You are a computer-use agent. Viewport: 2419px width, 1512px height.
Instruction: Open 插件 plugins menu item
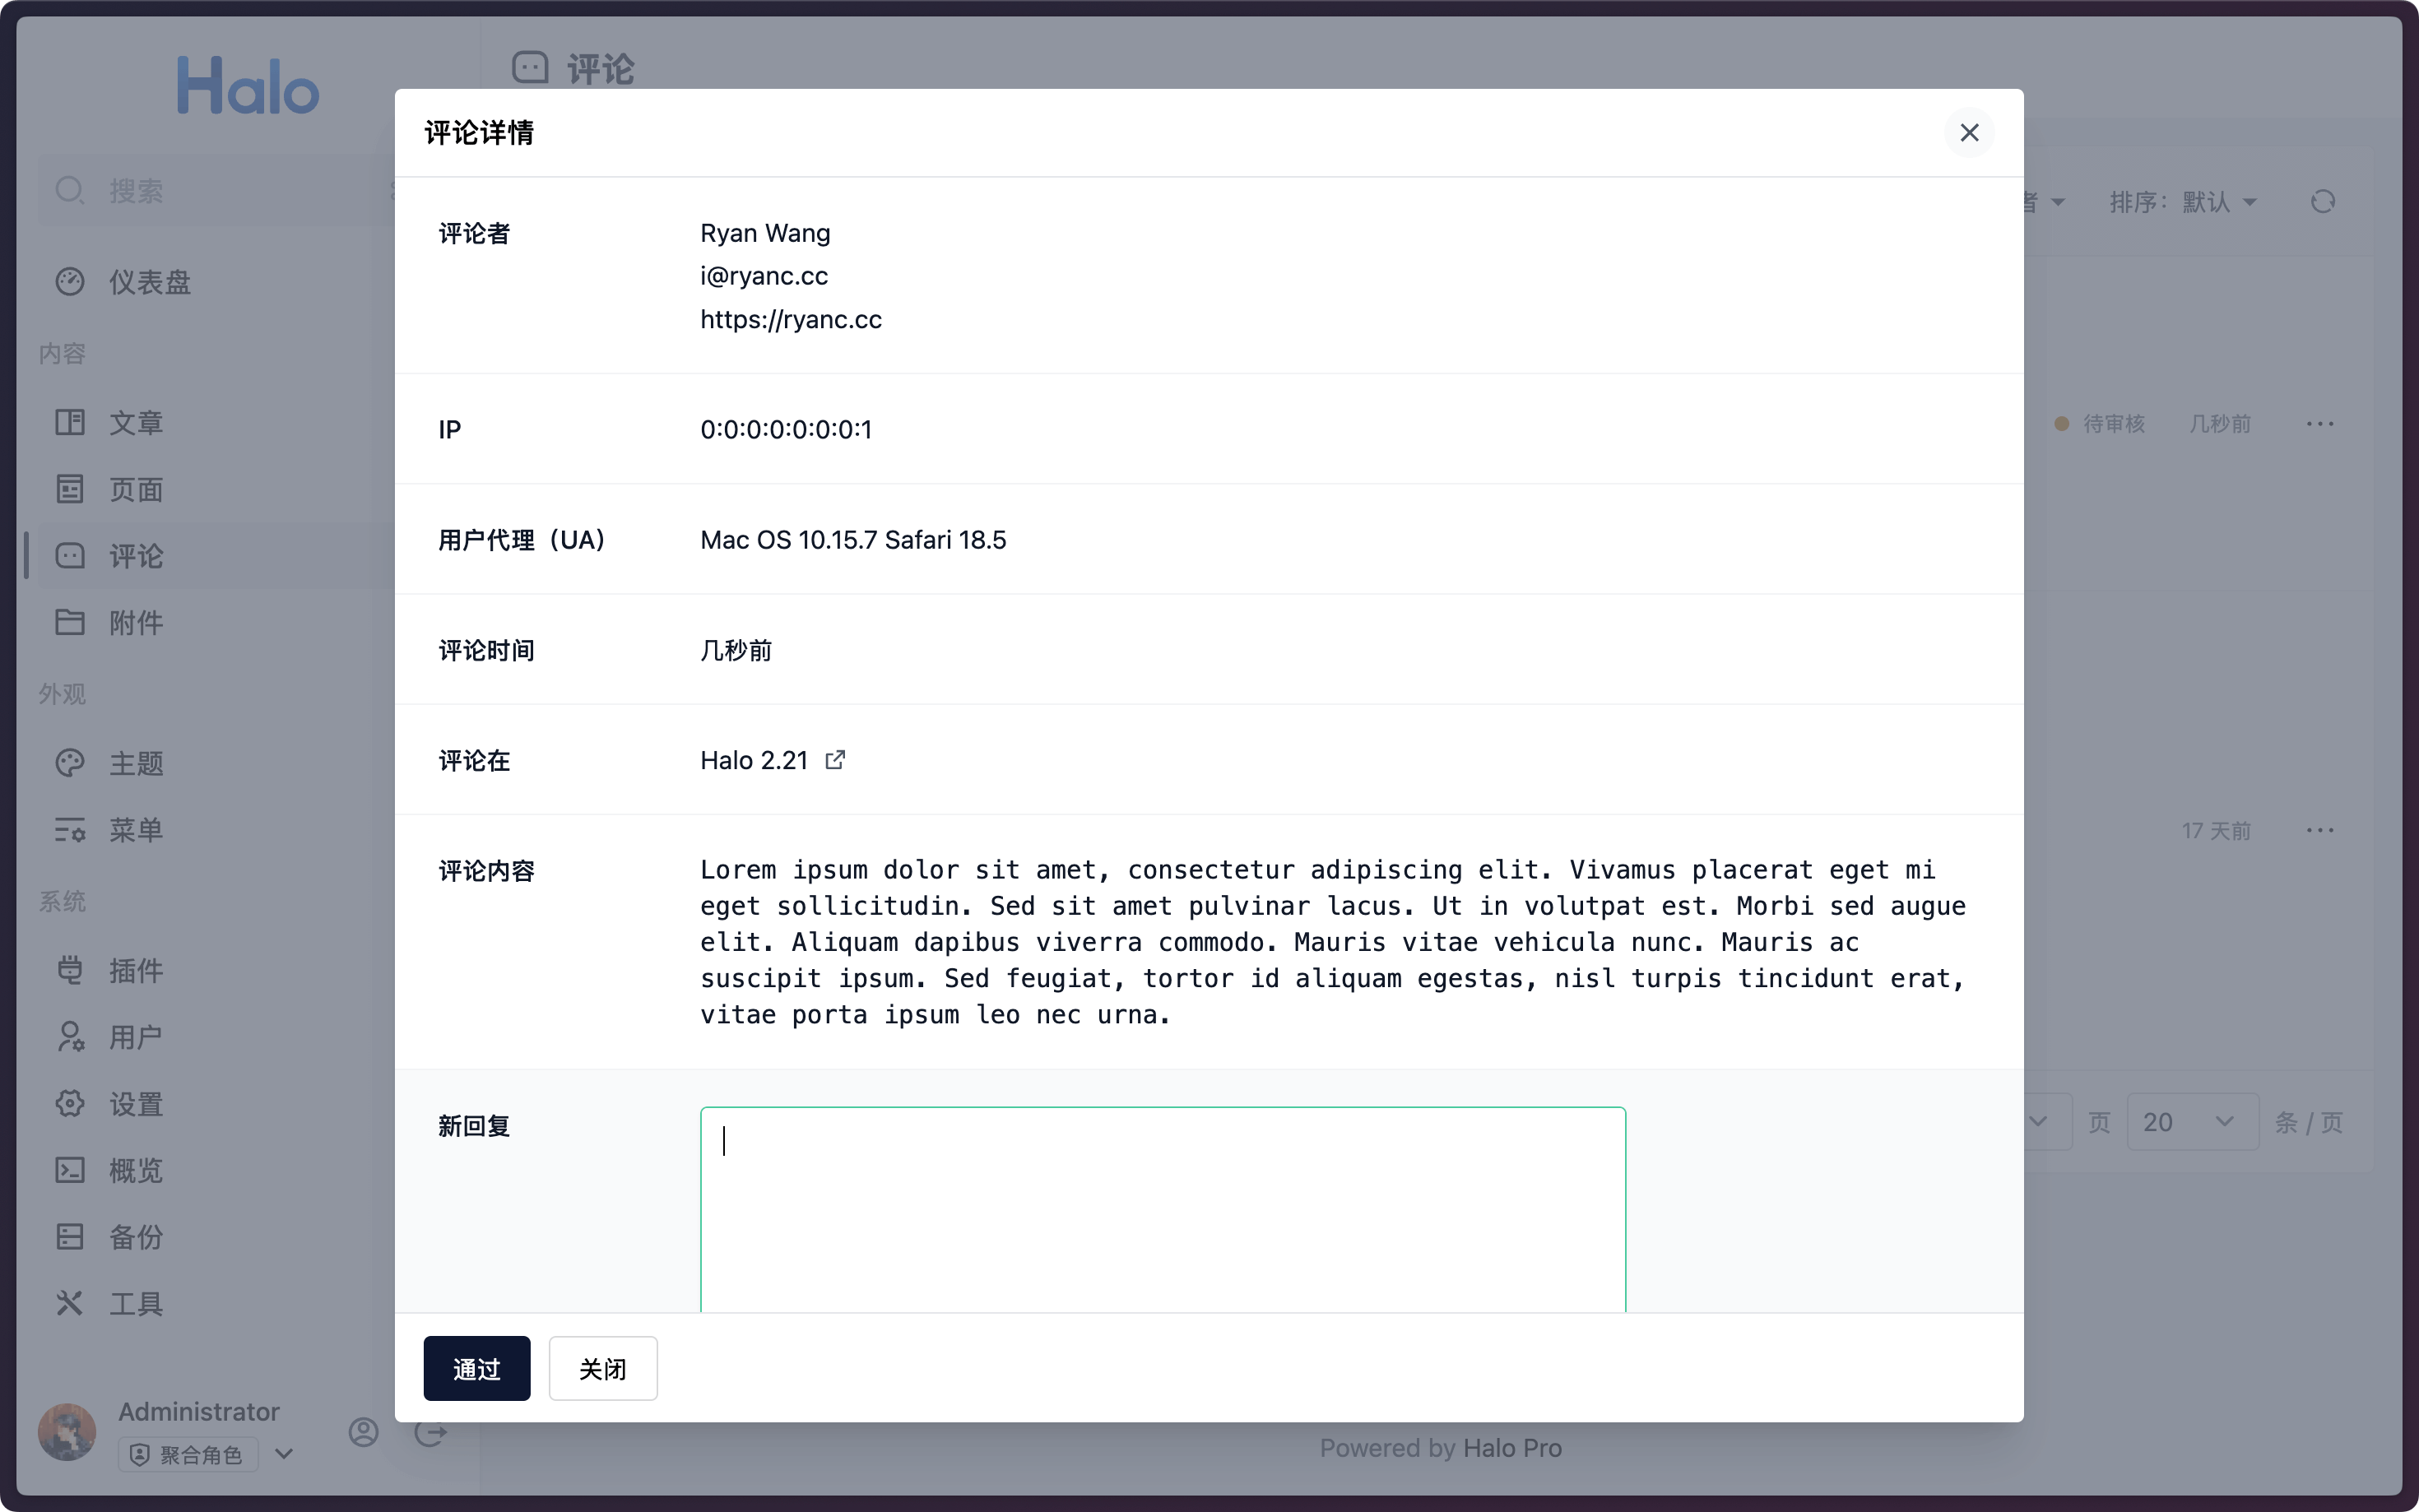(136, 970)
